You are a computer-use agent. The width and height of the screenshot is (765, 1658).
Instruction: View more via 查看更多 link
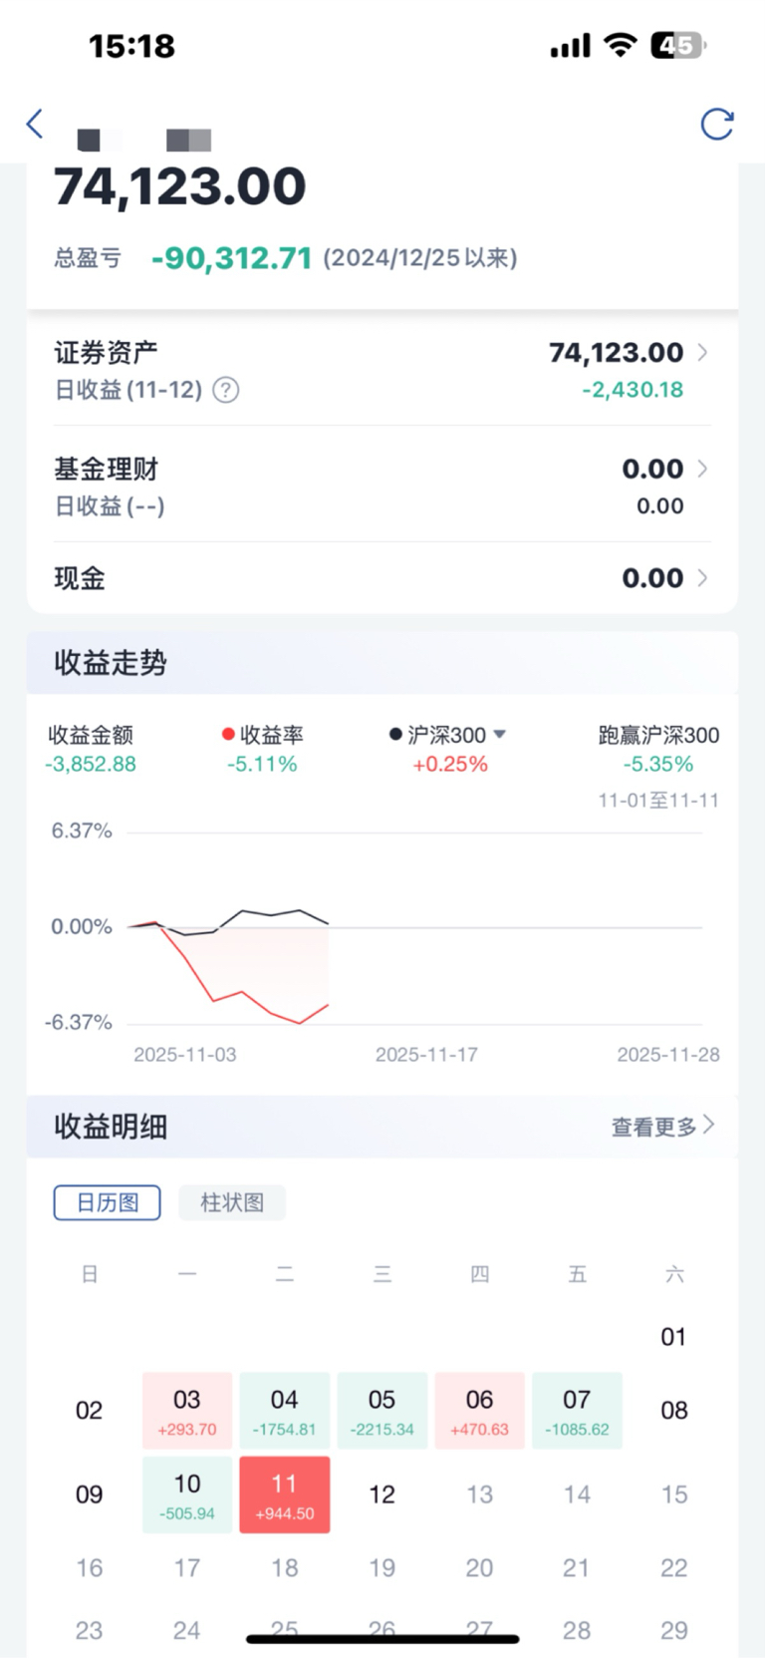pyautogui.click(x=662, y=1127)
